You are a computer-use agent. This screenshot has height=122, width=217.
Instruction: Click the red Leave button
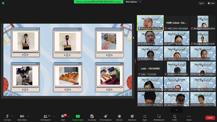point(210,118)
